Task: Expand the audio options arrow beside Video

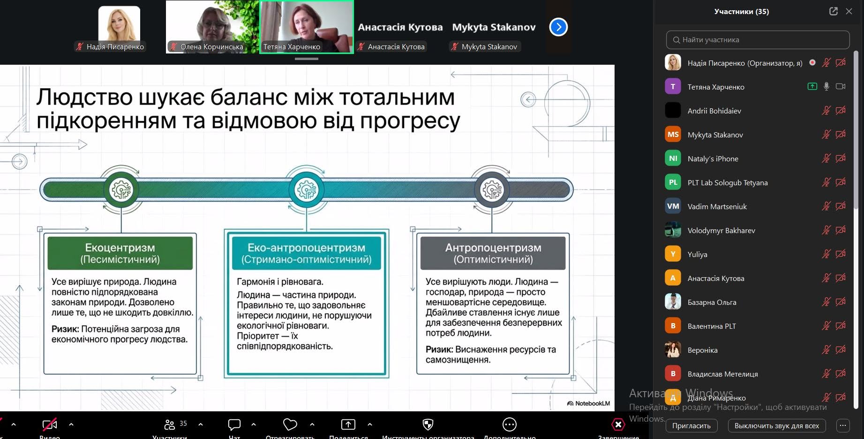Action: pyautogui.click(x=14, y=424)
